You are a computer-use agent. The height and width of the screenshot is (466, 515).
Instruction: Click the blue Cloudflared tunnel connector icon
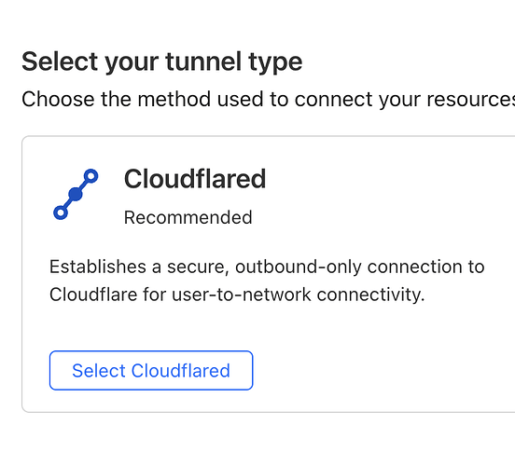[x=76, y=194]
